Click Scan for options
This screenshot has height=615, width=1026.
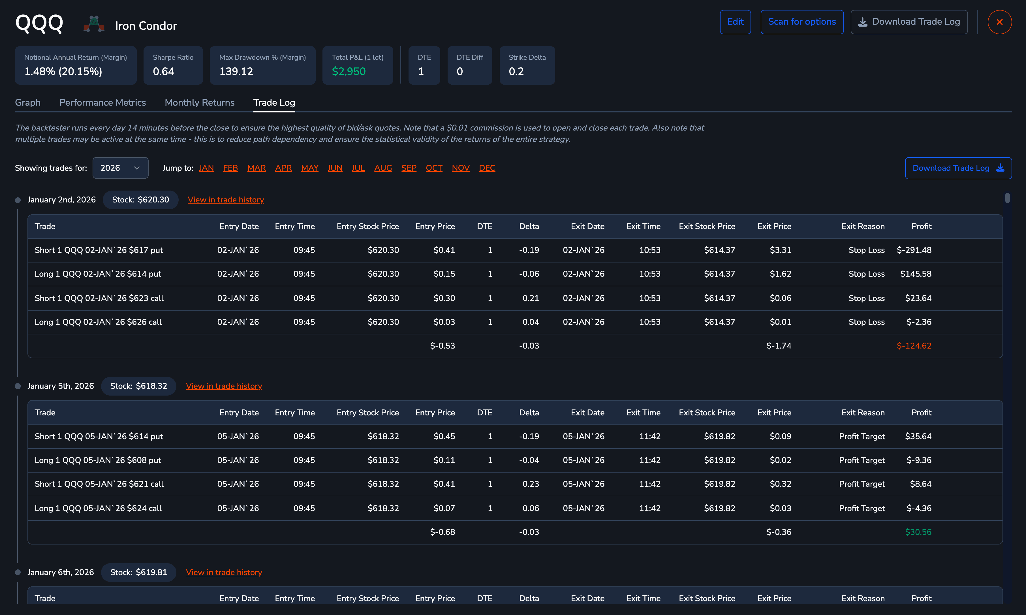pos(802,22)
